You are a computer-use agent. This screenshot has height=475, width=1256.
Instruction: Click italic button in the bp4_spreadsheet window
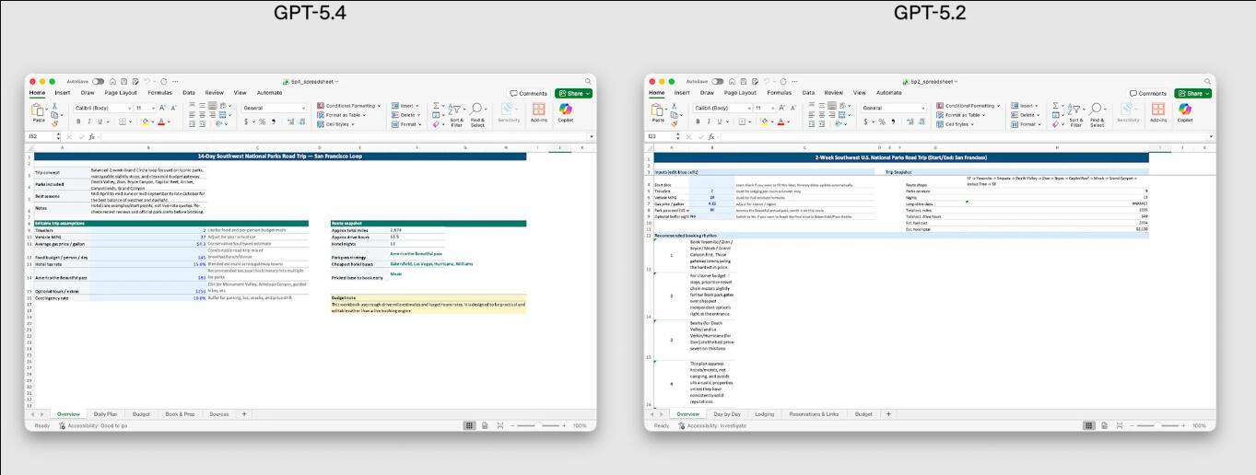pos(90,122)
